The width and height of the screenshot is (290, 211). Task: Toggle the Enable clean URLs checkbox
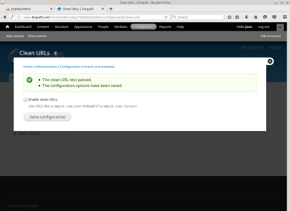pyautogui.click(x=26, y=100)
